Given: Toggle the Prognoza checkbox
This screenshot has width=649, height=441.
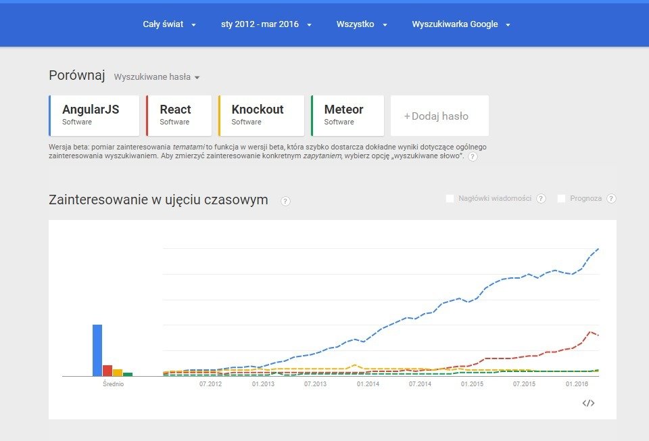Looking at the screenshot, I should (x=561, y=199).
